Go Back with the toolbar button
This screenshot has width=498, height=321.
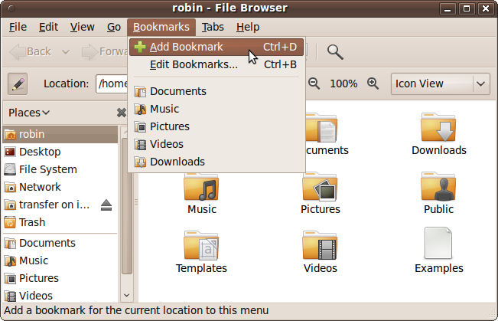[31, 51]
